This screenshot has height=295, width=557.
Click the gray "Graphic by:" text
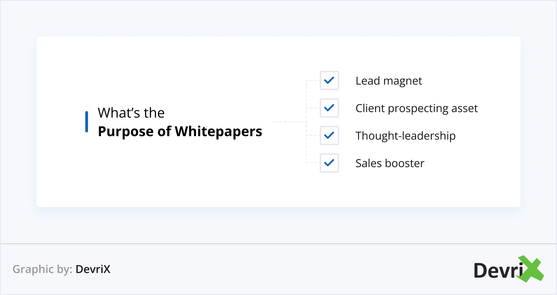(x=42, y=269)
